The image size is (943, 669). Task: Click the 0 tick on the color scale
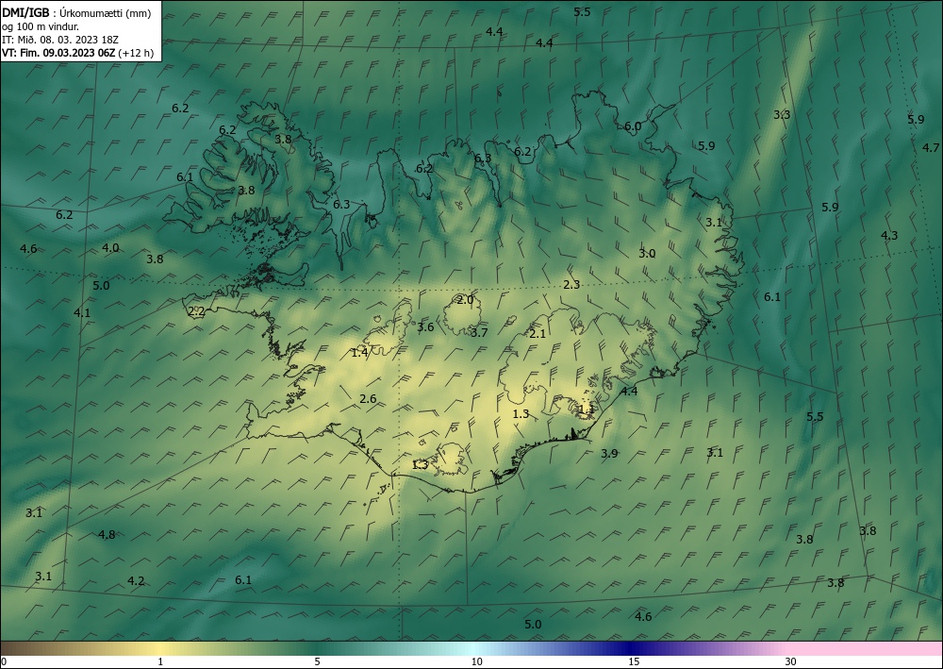click(x=4, y=661)
